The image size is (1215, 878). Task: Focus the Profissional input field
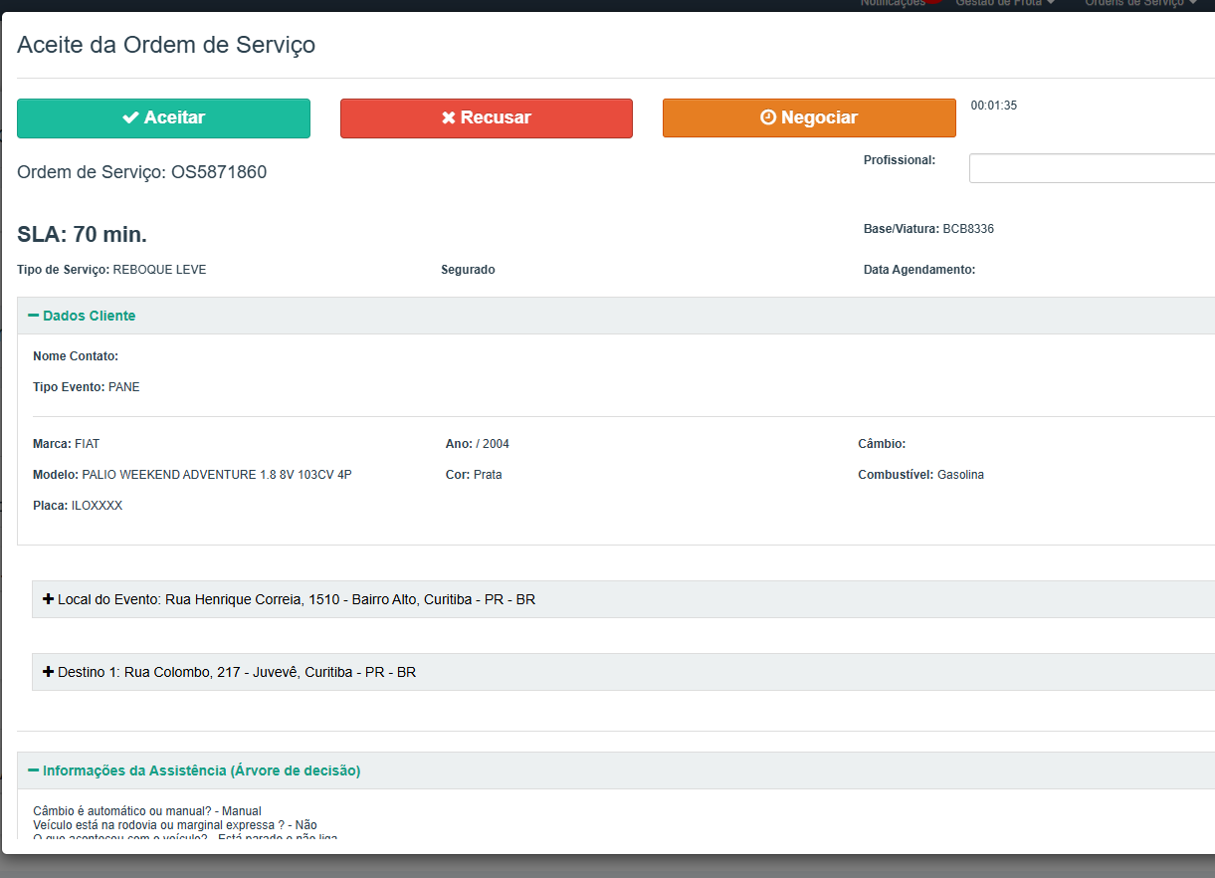(1092, 168)
